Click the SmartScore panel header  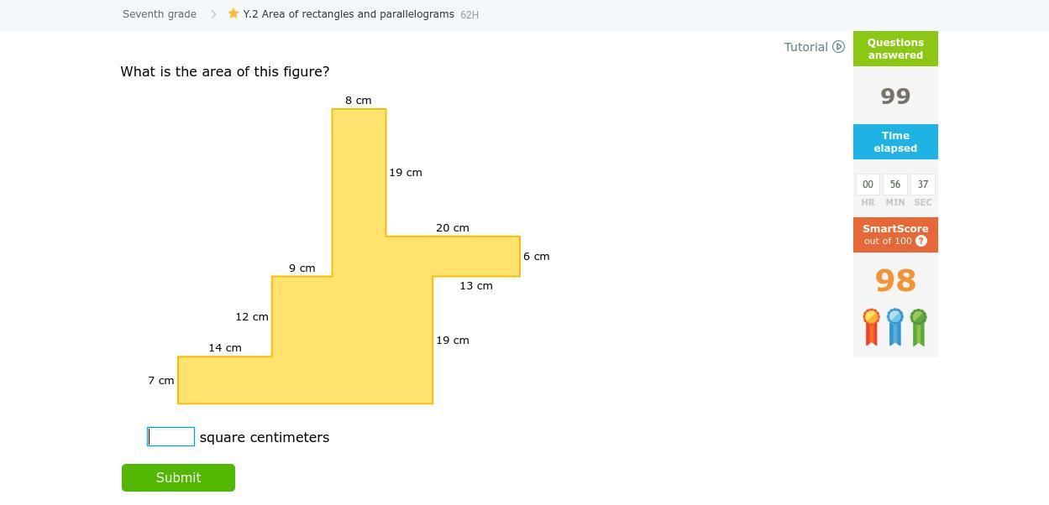click(895, 235)
